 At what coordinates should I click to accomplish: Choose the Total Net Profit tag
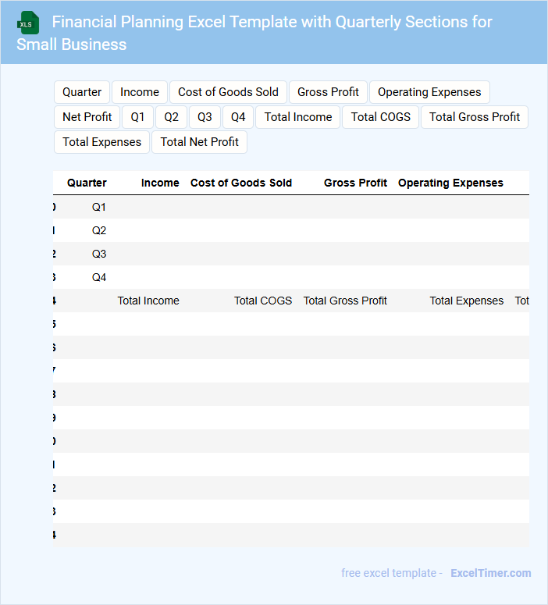[200, 142]
